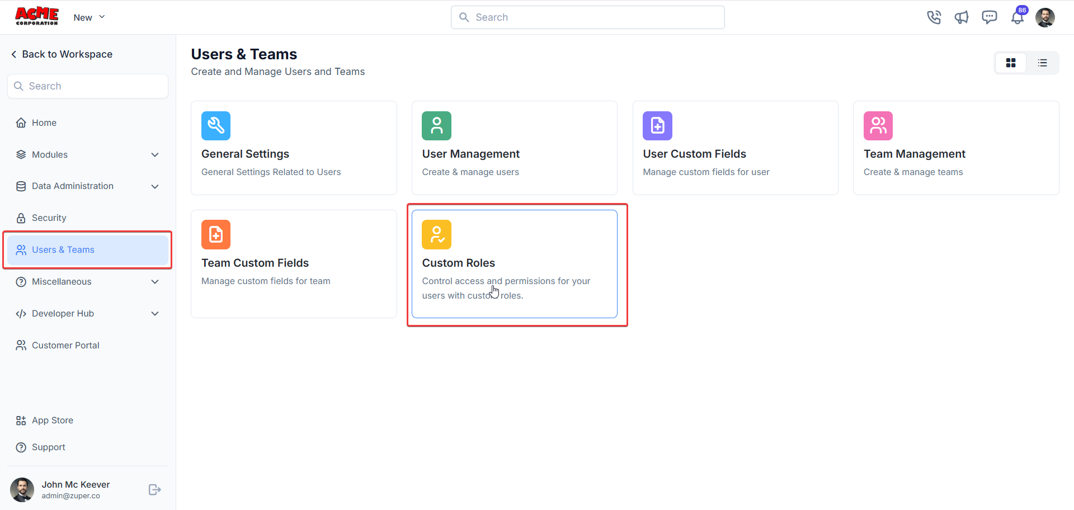Viewport: 1074px width, 510px height.
Task: Click Data Administration label in sidebar
Action: click(73, 186)
